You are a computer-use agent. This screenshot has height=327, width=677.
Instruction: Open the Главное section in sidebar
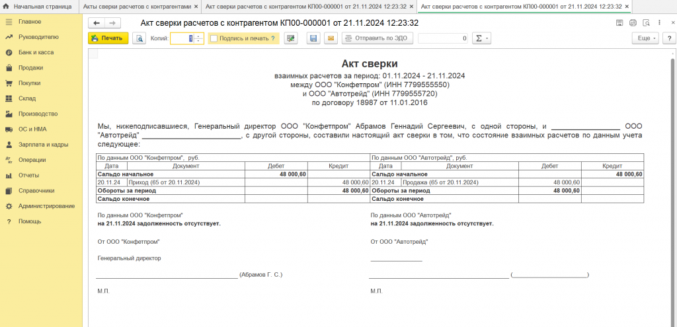pos(29,22)
